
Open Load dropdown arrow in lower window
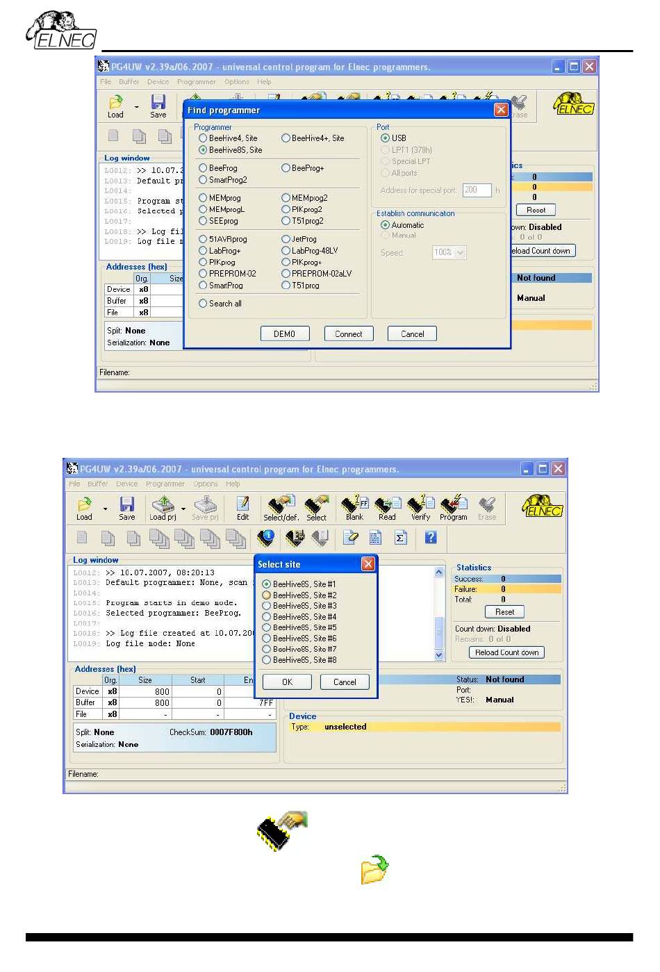click(x=105, y=509)
